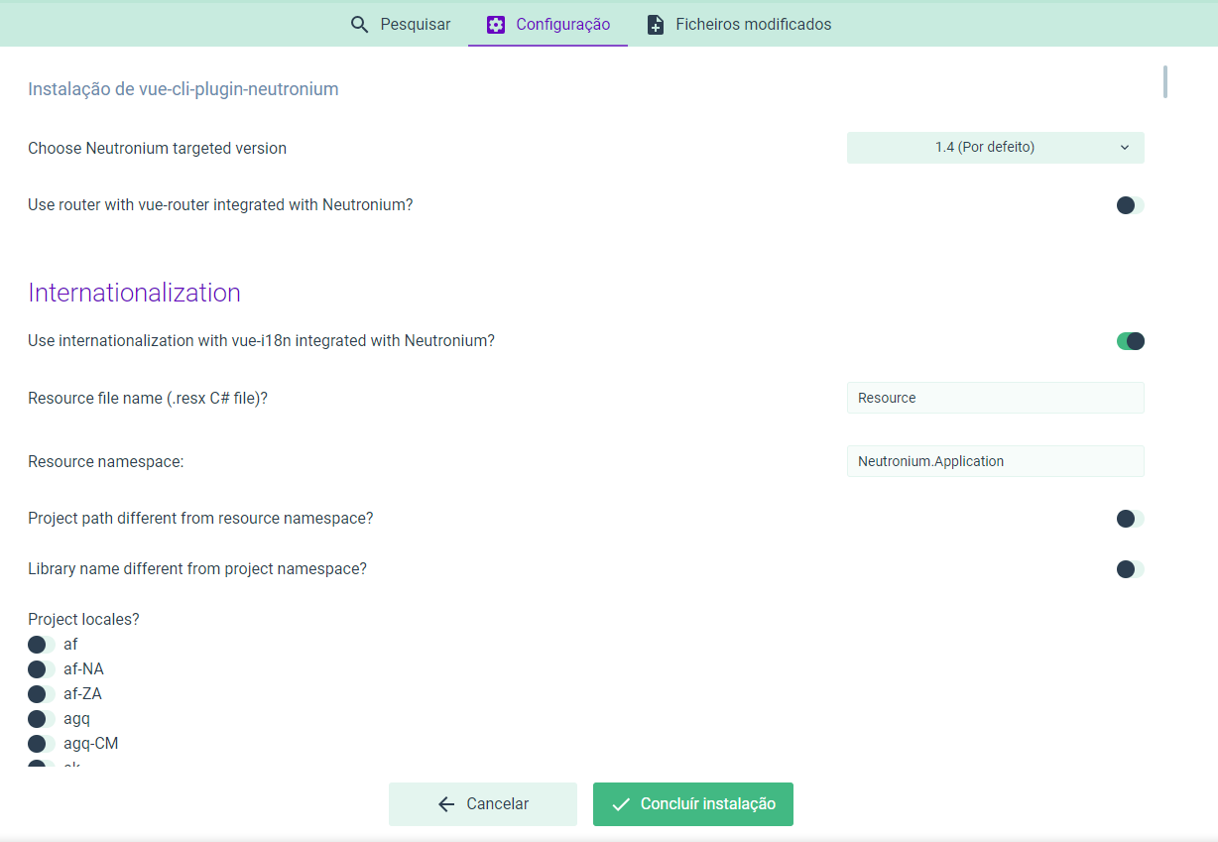Screen dimensions: 1218x842
Task: Click the back arrow icon on Cancelar
Action: point(446,804)
